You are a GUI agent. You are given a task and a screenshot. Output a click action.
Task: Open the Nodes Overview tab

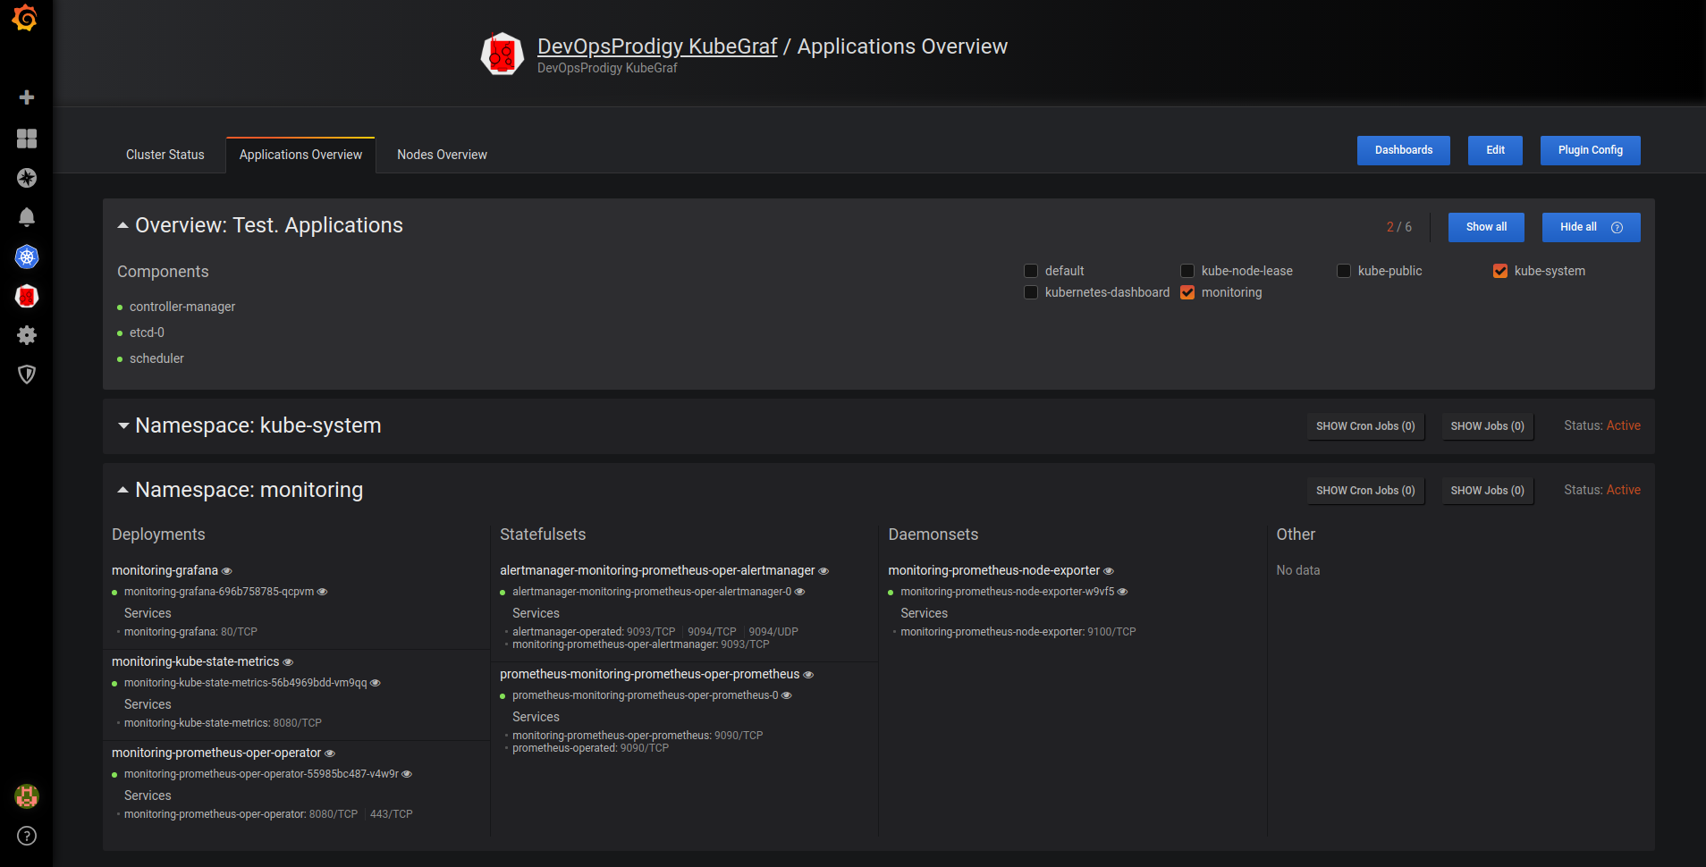pos(442,154)
